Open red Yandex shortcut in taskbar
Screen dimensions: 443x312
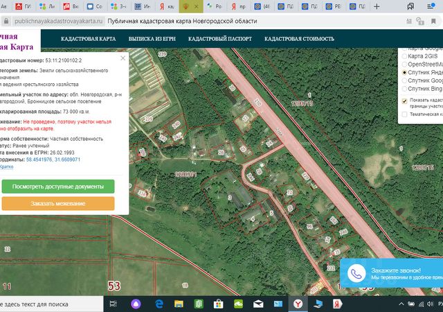[337, 304]
